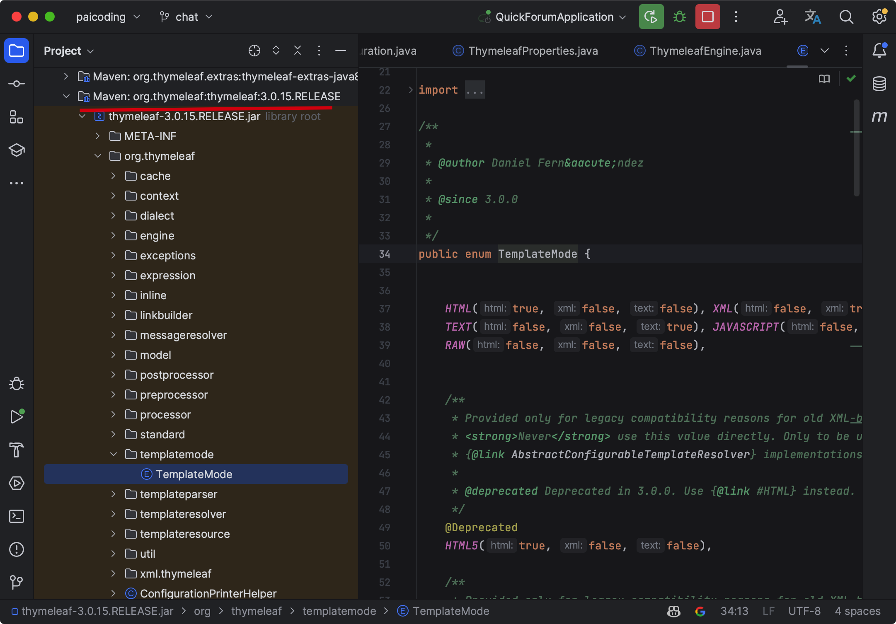896x624 pixels.
Task: Open the Database tool window
Action: pos(879,84)
